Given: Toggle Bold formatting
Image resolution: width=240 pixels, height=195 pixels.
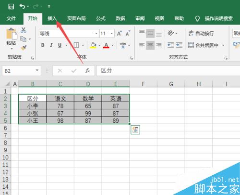Looking at the screenshot, I should coord(43,45).
